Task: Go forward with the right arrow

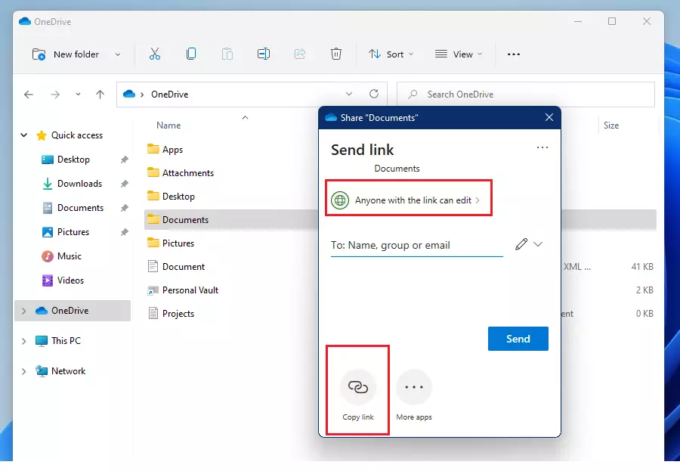Action: pos(55,95)
